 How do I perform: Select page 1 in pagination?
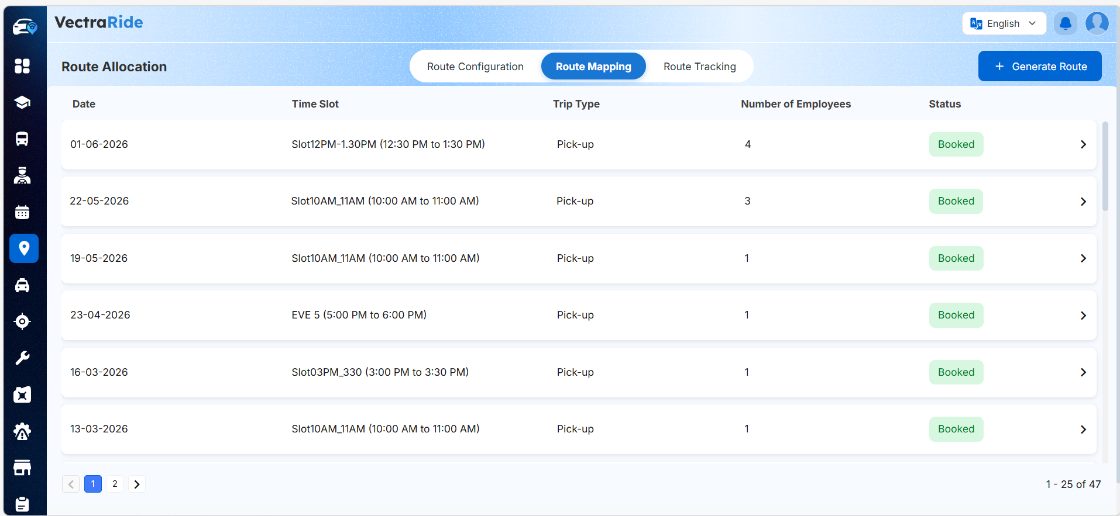[x=93, y=484]
